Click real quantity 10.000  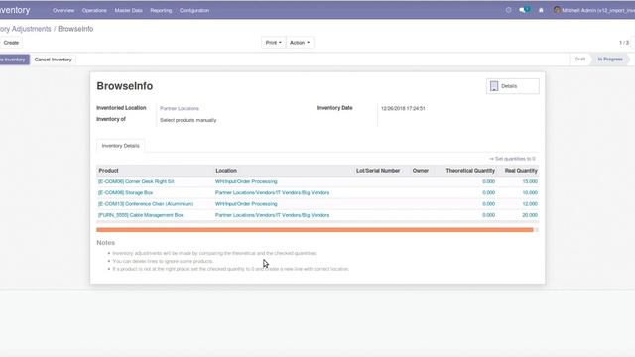click(530, 193)
